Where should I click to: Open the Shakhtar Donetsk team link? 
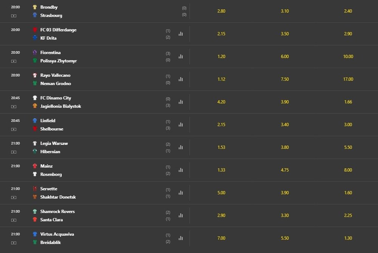coord(58,197)
